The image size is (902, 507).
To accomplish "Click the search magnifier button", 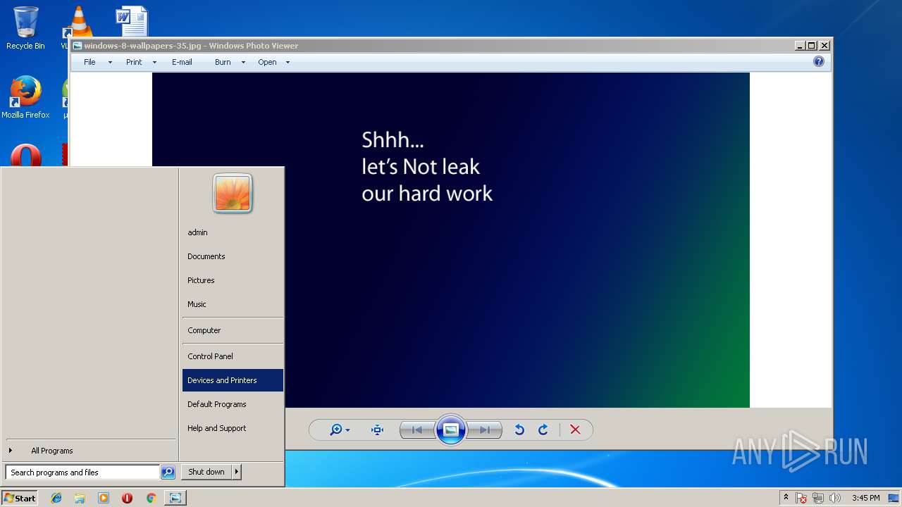I will pyautogui.click(x=168, y=472).
